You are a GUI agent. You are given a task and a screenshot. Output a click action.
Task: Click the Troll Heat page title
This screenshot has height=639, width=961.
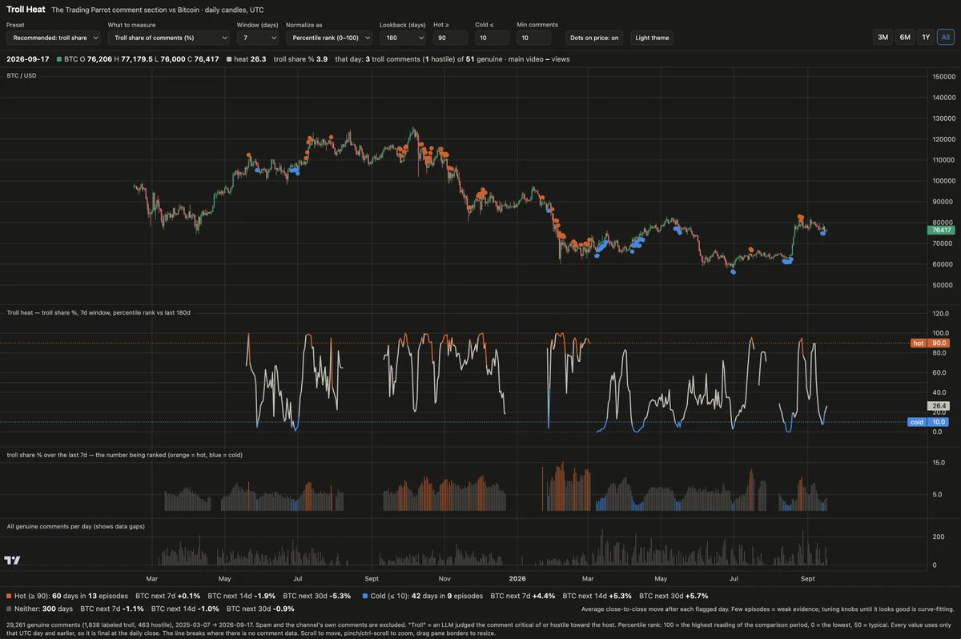click(x=26, y=10)
